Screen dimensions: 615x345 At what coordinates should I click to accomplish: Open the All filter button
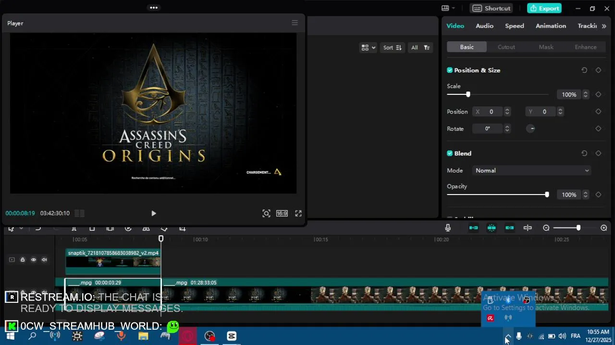click(420, 47)
